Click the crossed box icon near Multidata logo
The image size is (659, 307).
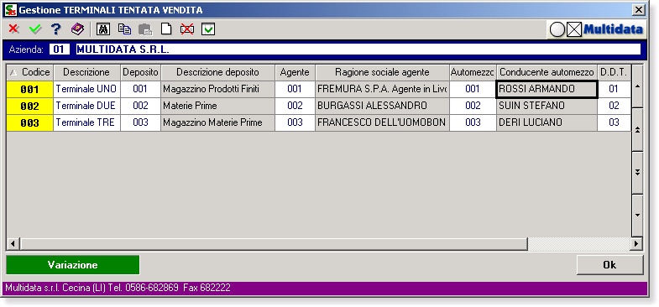pyautogui.click(x=574, y=29)
